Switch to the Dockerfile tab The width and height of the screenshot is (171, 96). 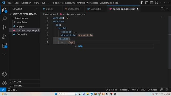[x=96, y=9]
